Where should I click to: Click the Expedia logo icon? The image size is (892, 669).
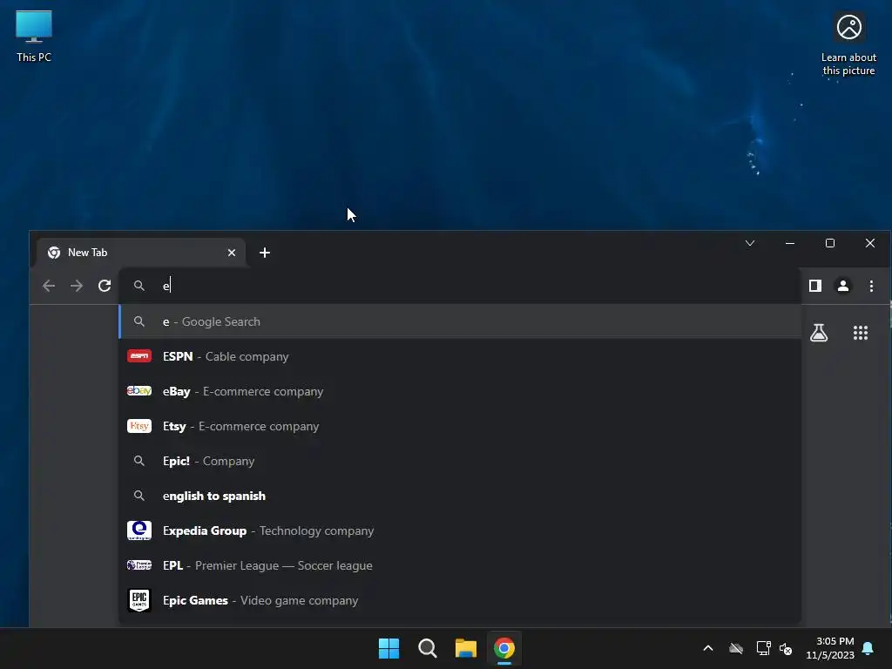click(x=139, y=530)
